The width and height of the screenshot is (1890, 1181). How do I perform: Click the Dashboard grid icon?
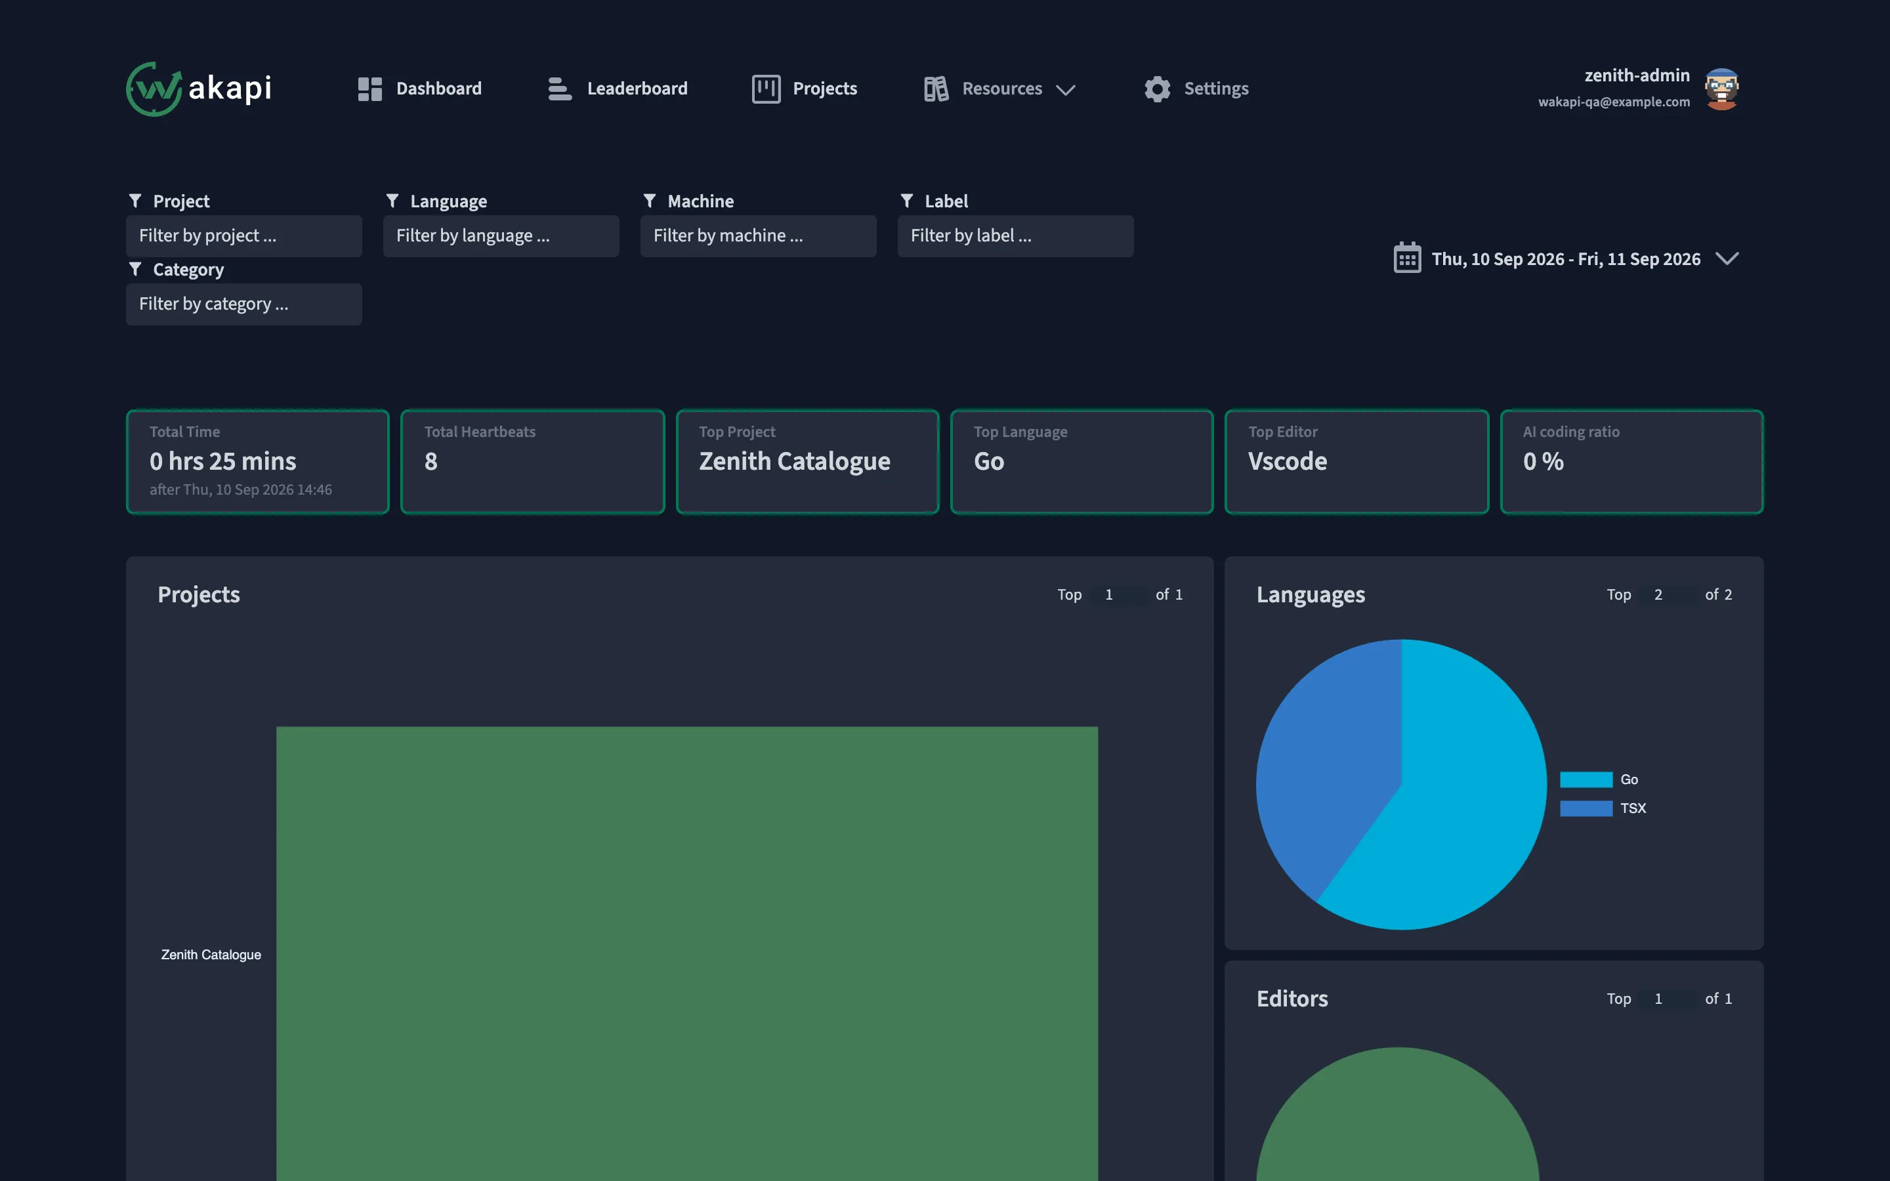click(x=369, y=89)
